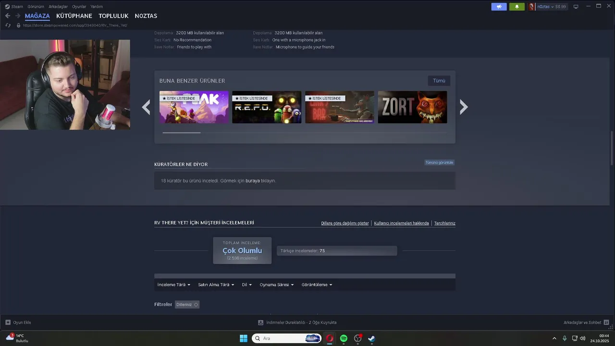
Task: Go back with the navigation back arrow
Action: pos(8,16)
